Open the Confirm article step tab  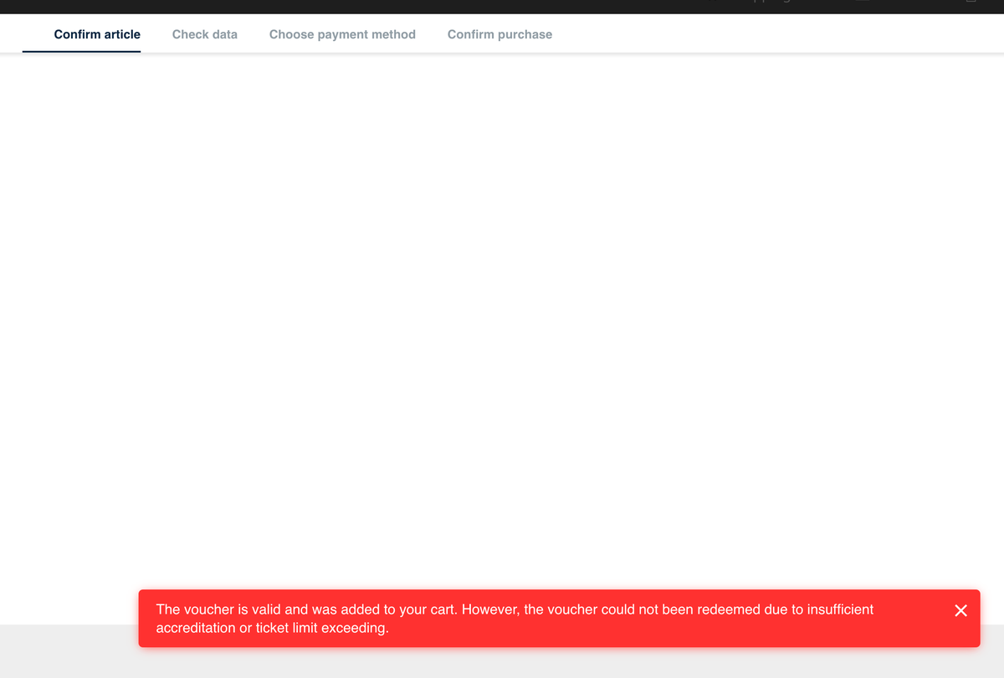(97, 34)
